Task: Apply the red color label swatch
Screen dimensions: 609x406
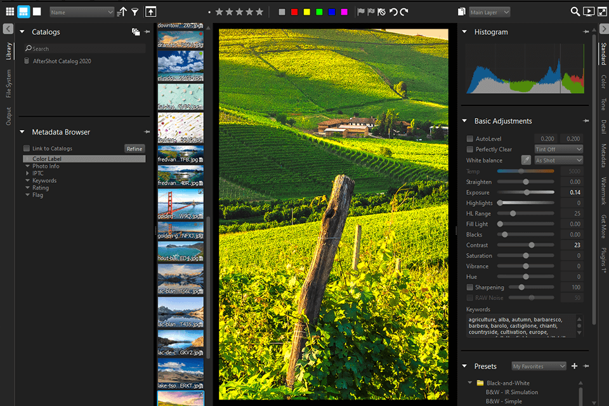Action: click(294, 12)
